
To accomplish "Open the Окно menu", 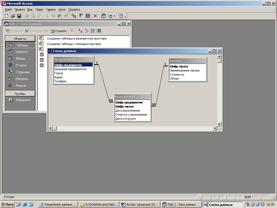I will 62,9.
